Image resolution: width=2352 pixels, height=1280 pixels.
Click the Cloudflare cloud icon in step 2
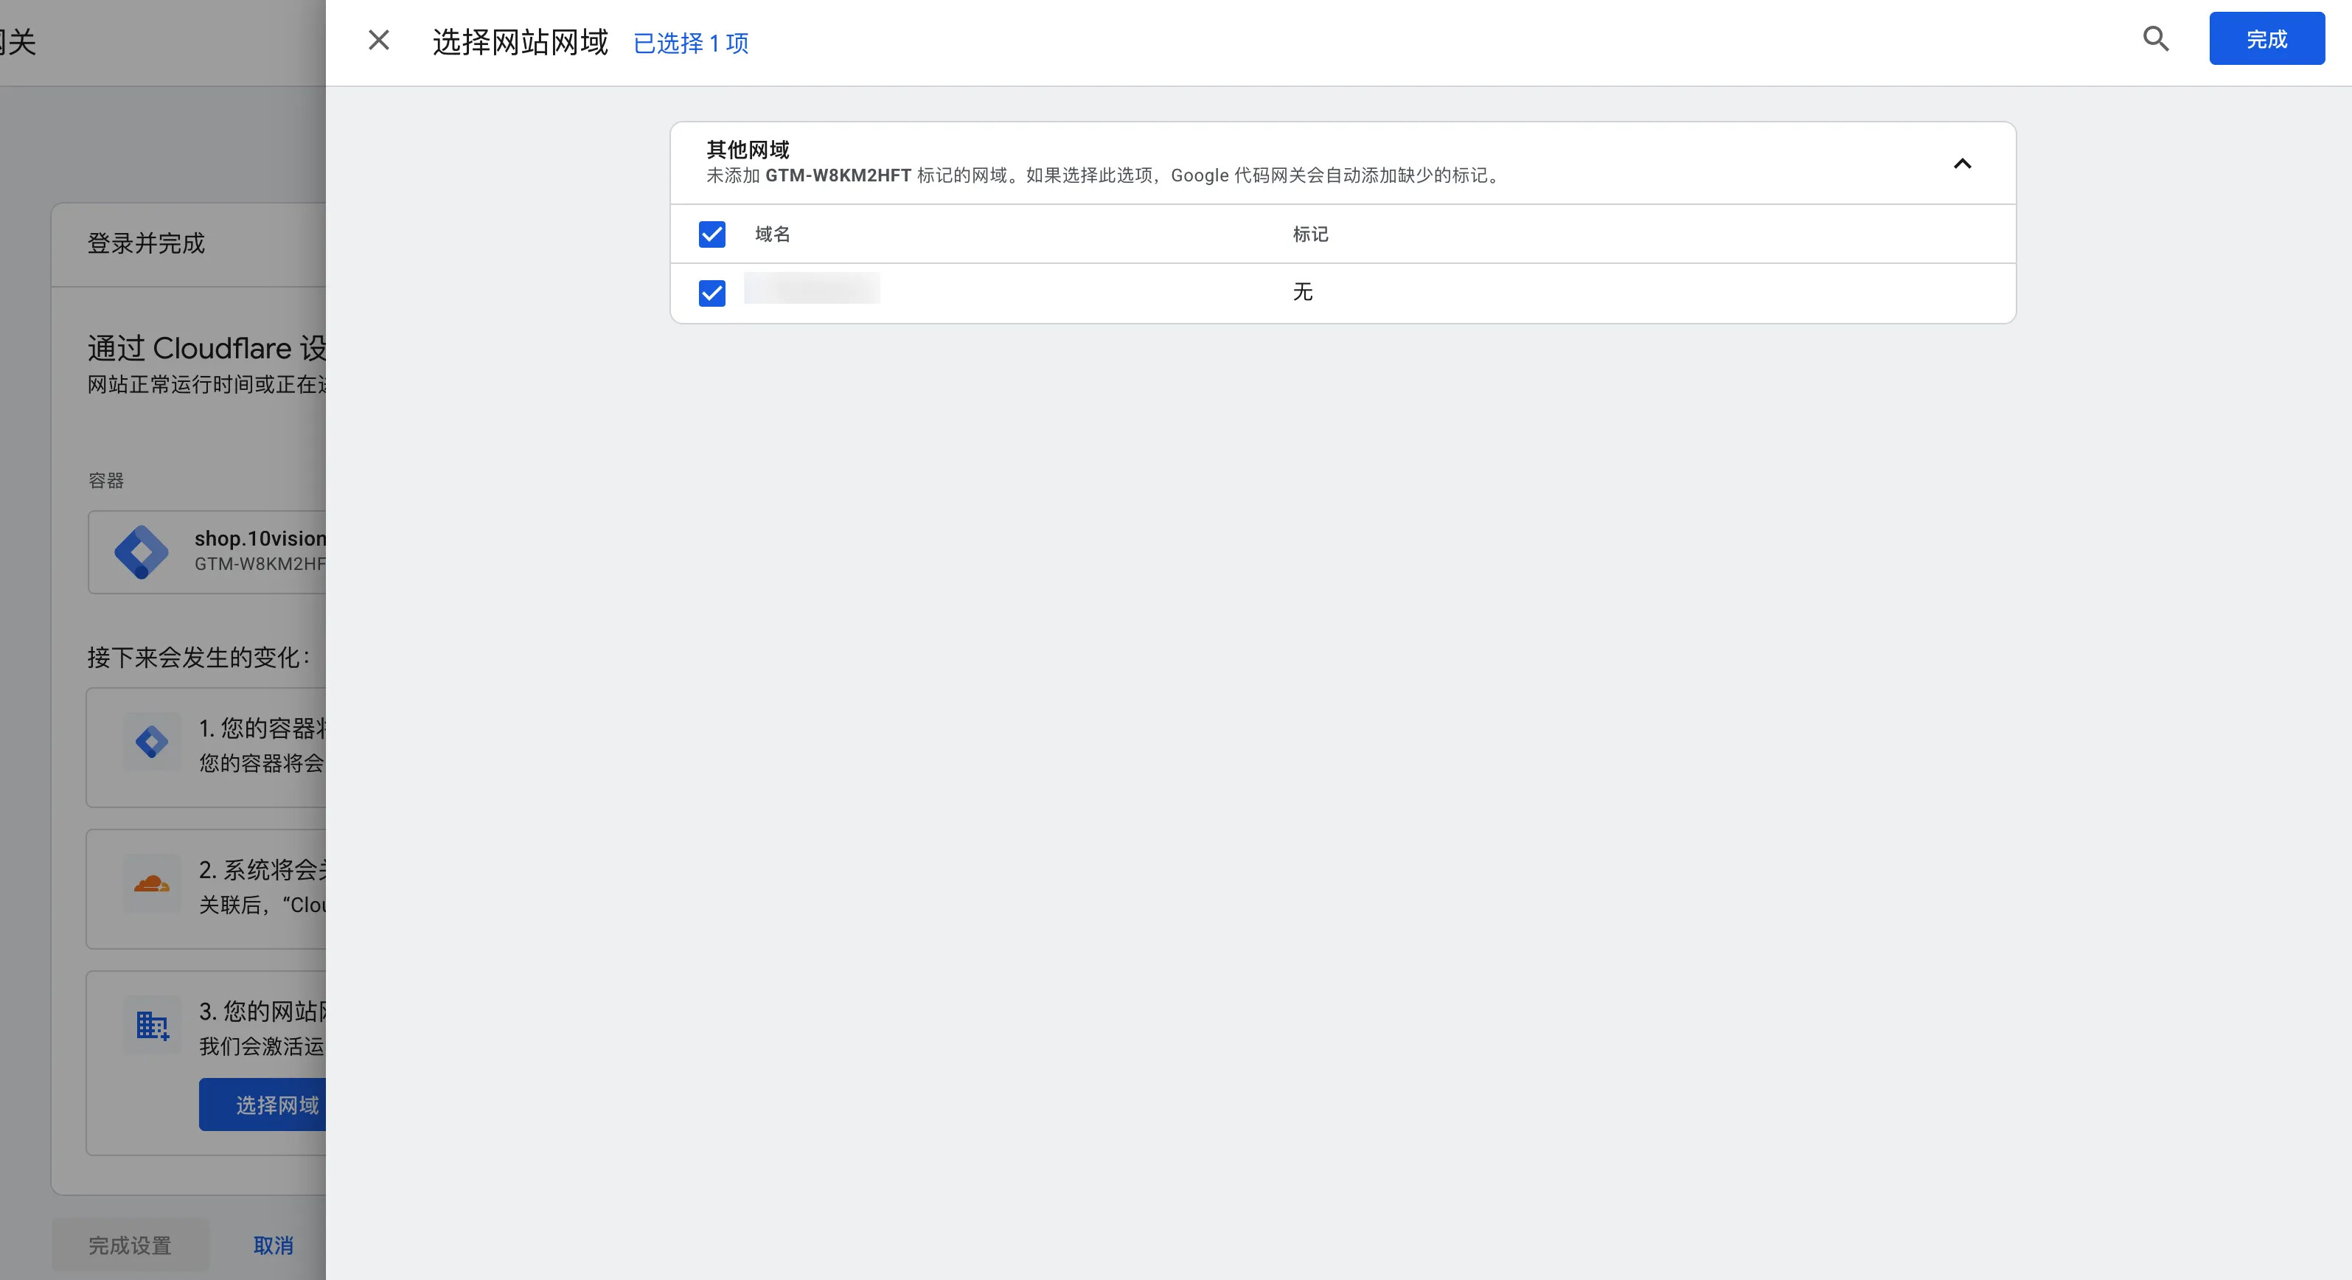click(152, 883)
